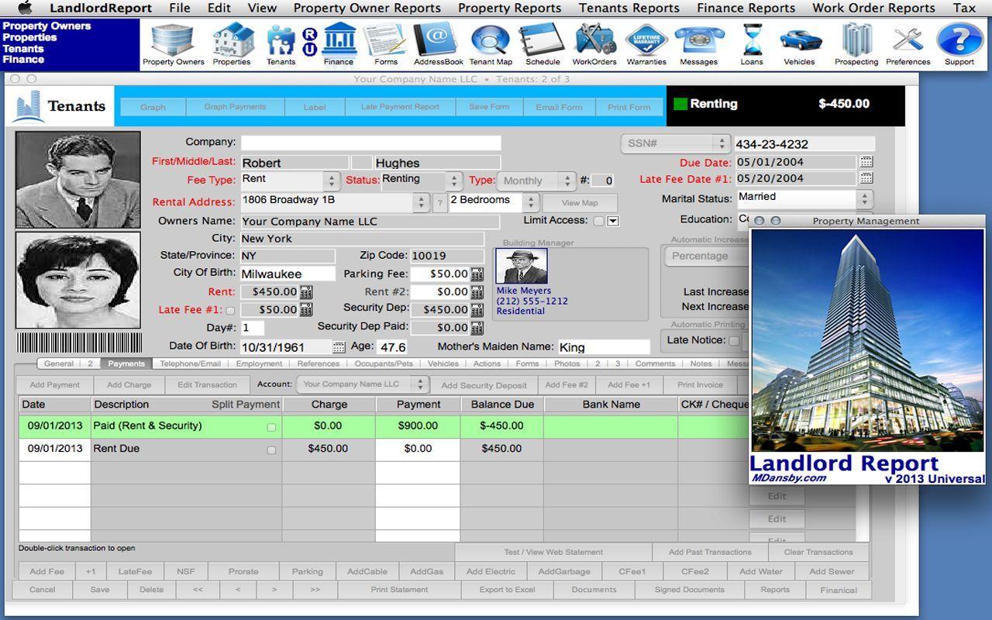The height and width of the screenshot is (620, 992).
Task: Expand the Marital Status dropdown
Action: [865, 199]
